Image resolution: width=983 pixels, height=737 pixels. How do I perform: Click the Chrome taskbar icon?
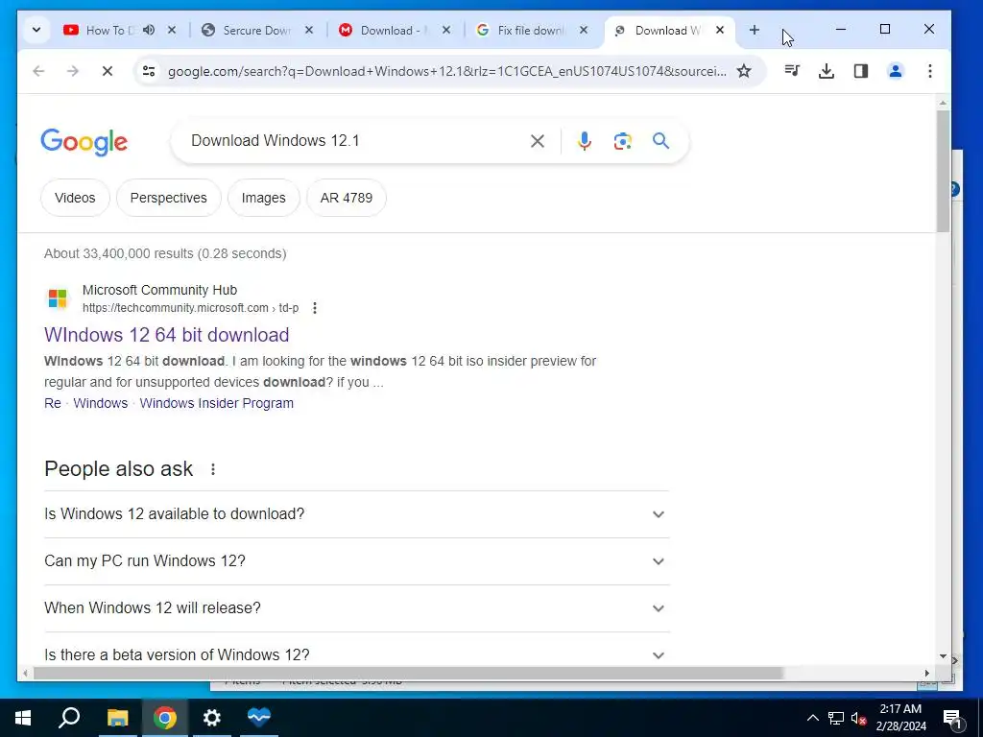click(165, 718)
